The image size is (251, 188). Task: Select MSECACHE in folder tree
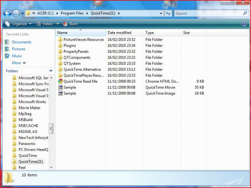pos(28,126)
